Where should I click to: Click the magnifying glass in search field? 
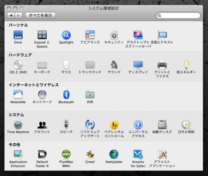[159, 15]
